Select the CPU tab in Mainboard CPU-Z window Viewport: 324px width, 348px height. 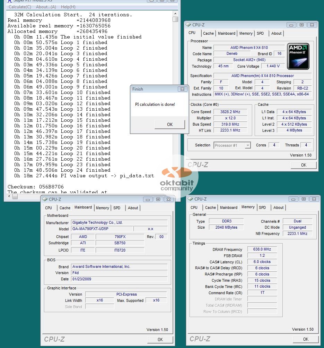click(49, 208)
